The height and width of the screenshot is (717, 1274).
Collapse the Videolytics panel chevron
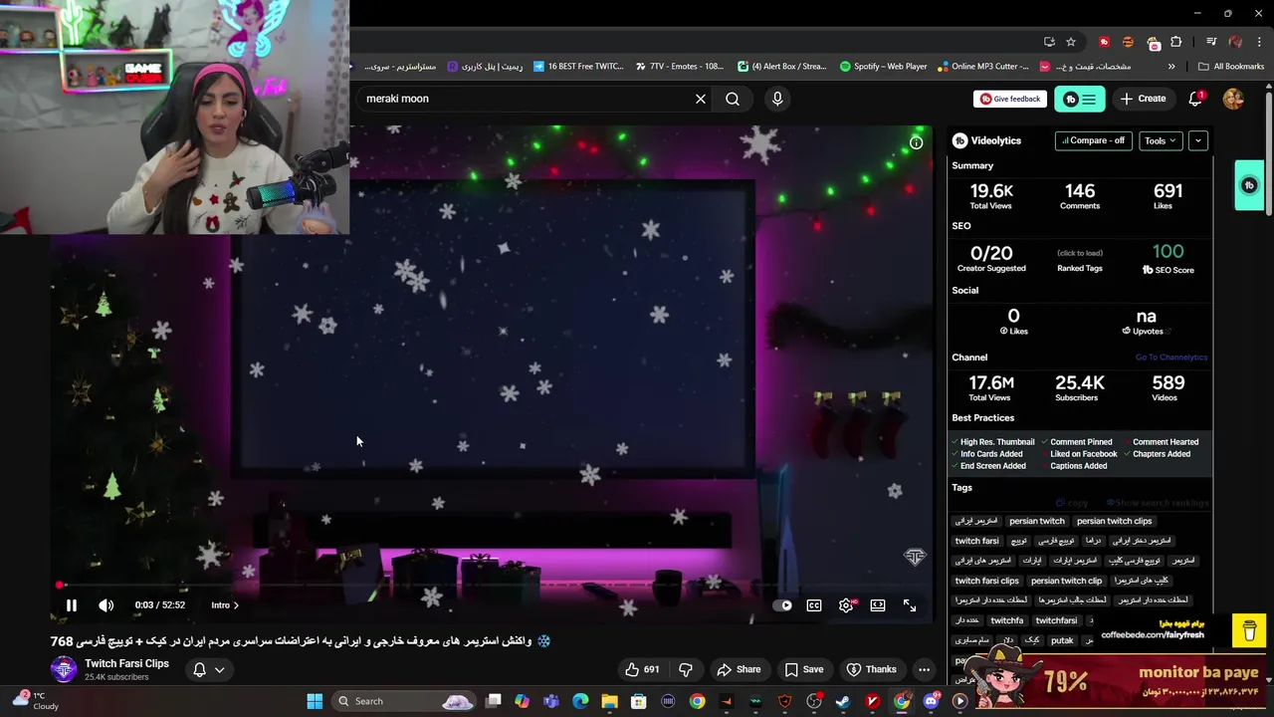(x=1198, y=140)
